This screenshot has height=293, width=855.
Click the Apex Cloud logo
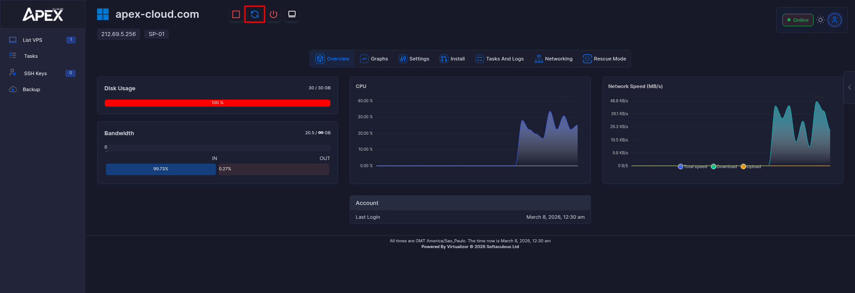coord(43,15)
